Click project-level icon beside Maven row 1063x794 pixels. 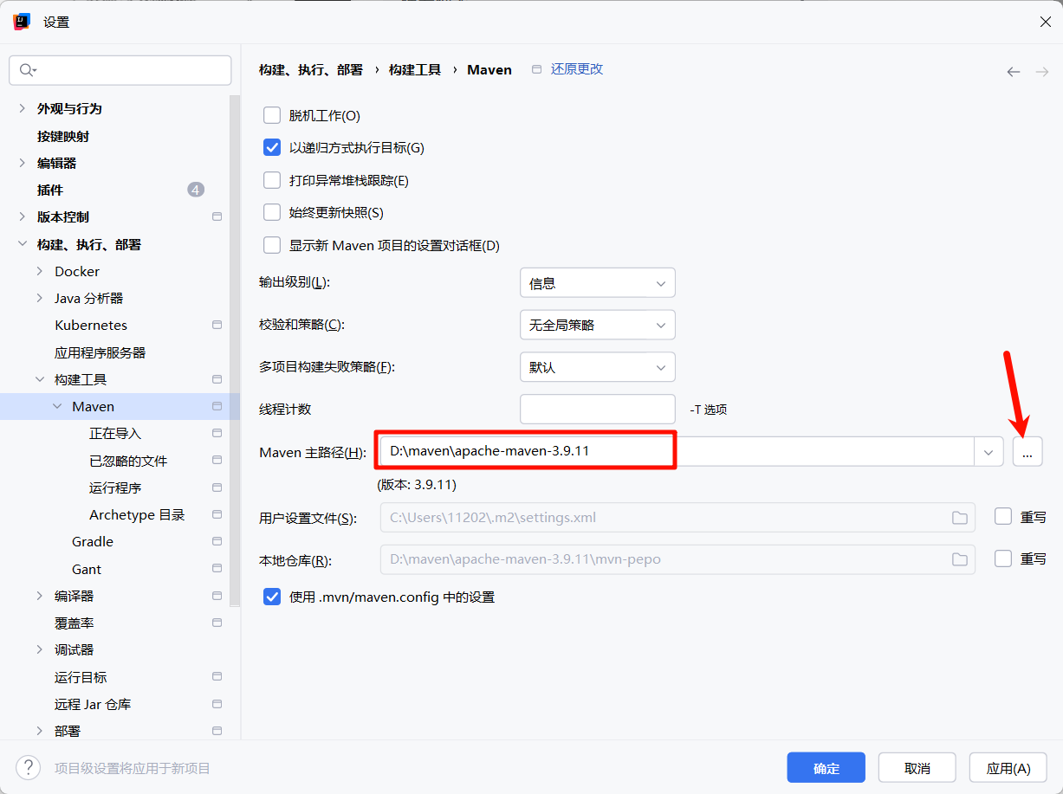pos(217,406)
